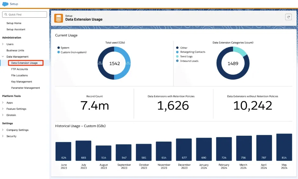This screenshot has width=298, height=179.
Task: Click the Record Count value 7.4m
Action: (95, 106)
